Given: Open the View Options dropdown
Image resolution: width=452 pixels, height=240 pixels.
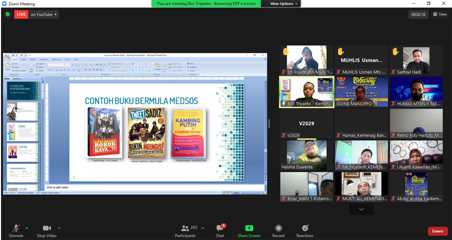Looking at the screenshot, I should point(284,4).
